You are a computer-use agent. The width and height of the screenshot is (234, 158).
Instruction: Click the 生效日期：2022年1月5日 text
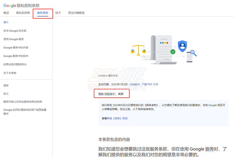point(113,84)
